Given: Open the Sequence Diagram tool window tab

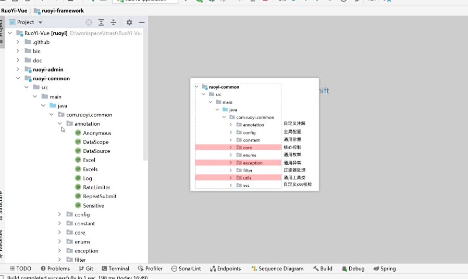Looking at the screenshot, I should [278, 269].
